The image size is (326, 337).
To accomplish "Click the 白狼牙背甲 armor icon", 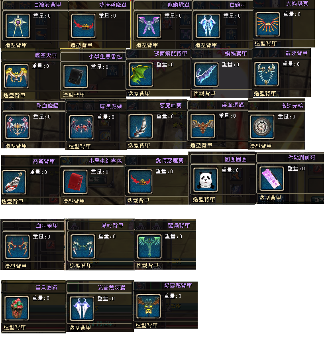I will pos(18,26).
